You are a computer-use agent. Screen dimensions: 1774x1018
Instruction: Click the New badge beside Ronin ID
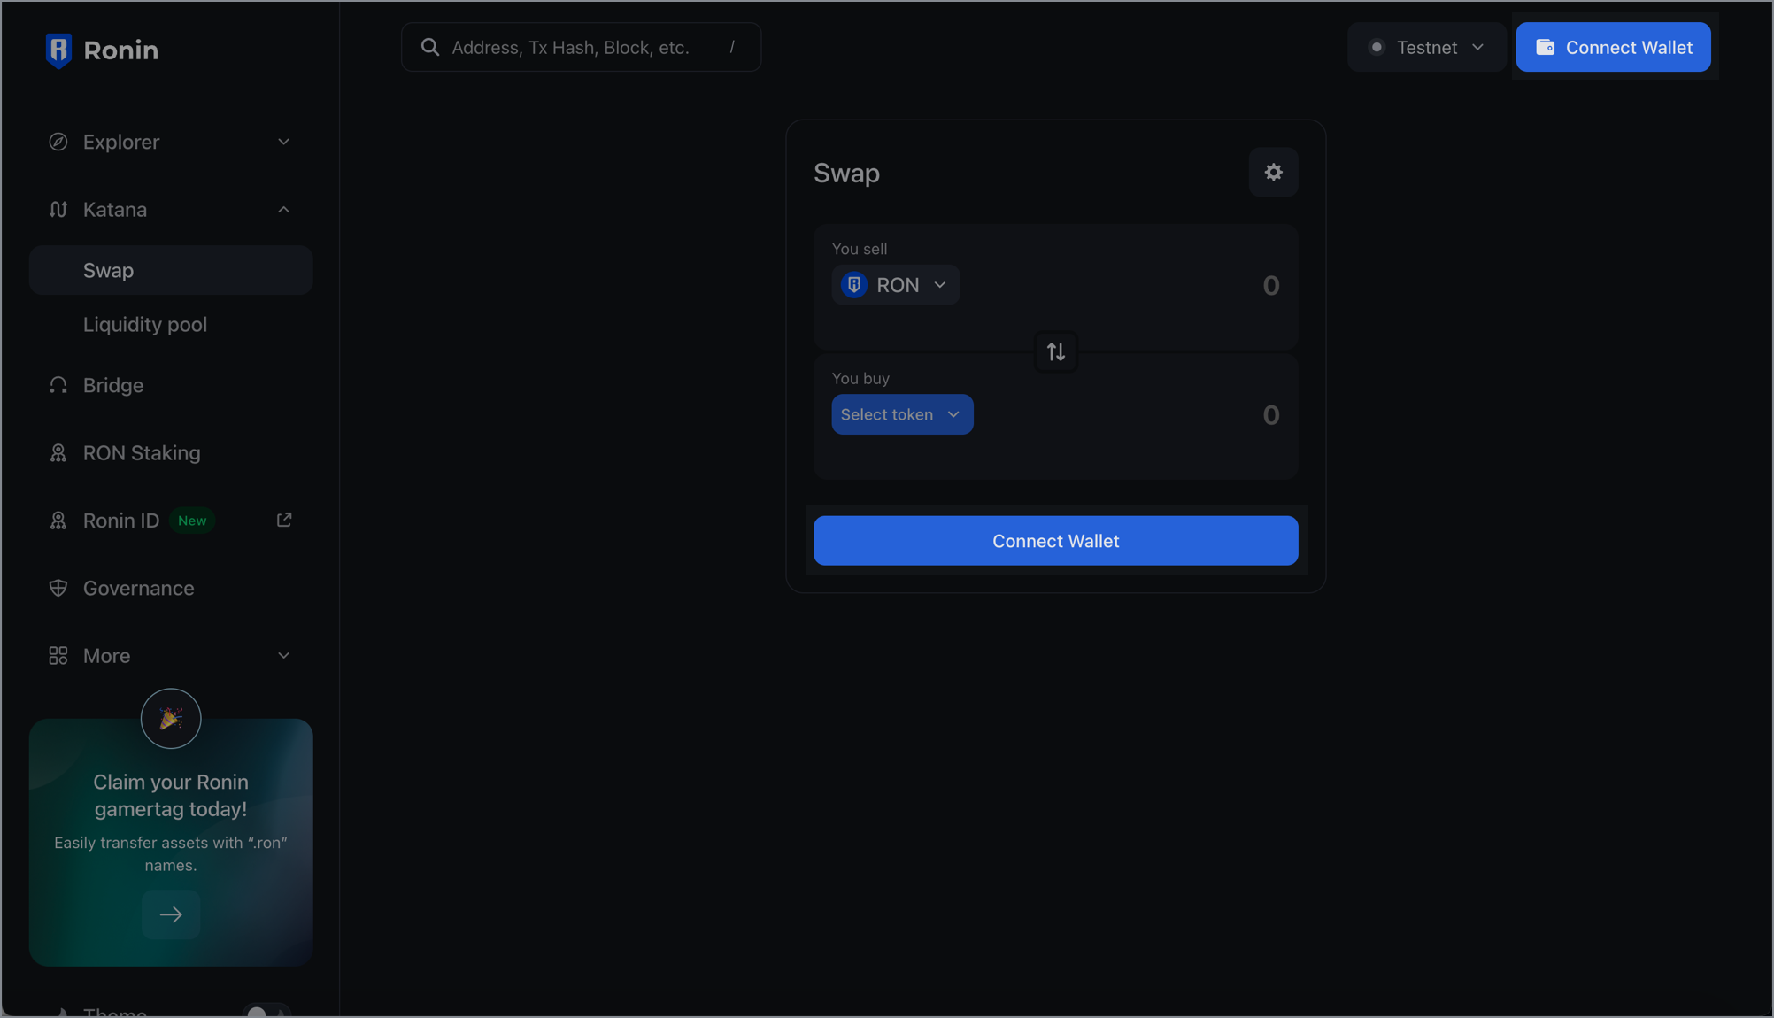click(x=192, y=521)
